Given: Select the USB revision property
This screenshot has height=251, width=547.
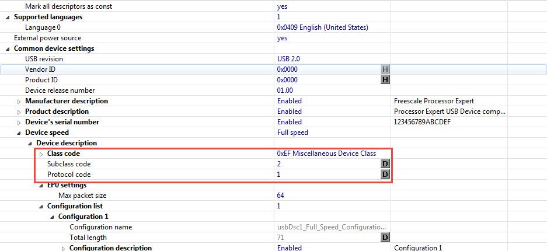Looking at the screenshot, I should click(44, 59).
